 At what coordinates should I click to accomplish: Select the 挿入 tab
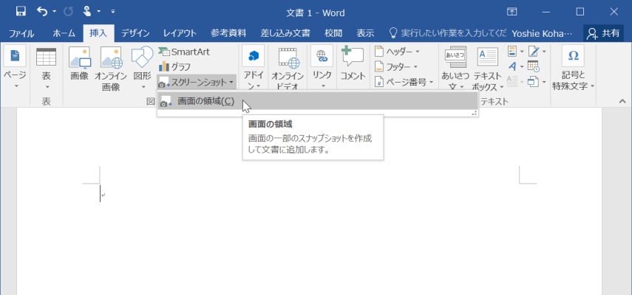[98, 33]
